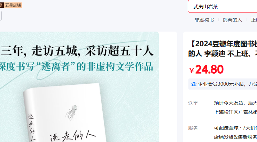Focus the search box containing 武夷山岩茶
The height and width of the screenshot is (142, 257).
[x=223, y=7]
